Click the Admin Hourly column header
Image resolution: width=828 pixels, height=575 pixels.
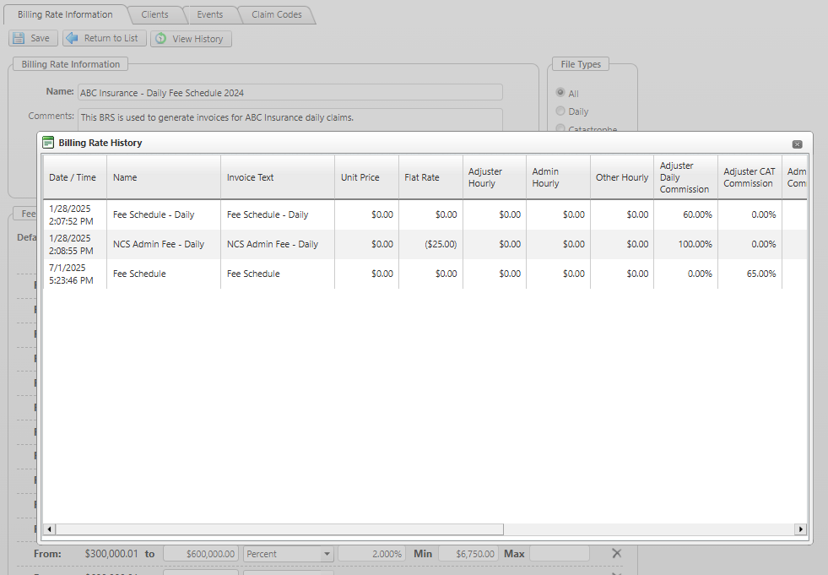tap(558, 177)
